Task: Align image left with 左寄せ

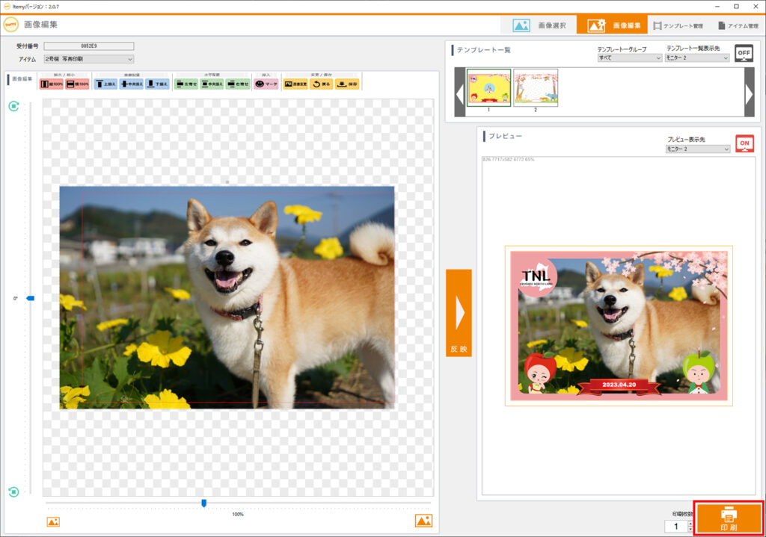Action: point(186,84)
